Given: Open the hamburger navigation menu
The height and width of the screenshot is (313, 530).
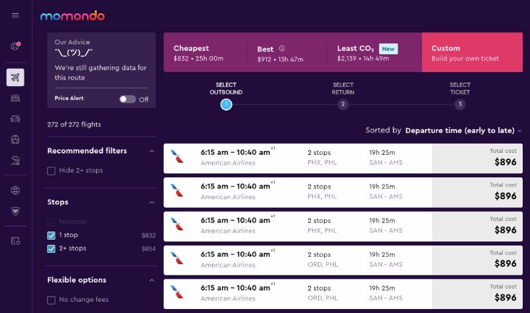Looking at the screenshot, I should (15, 15).
